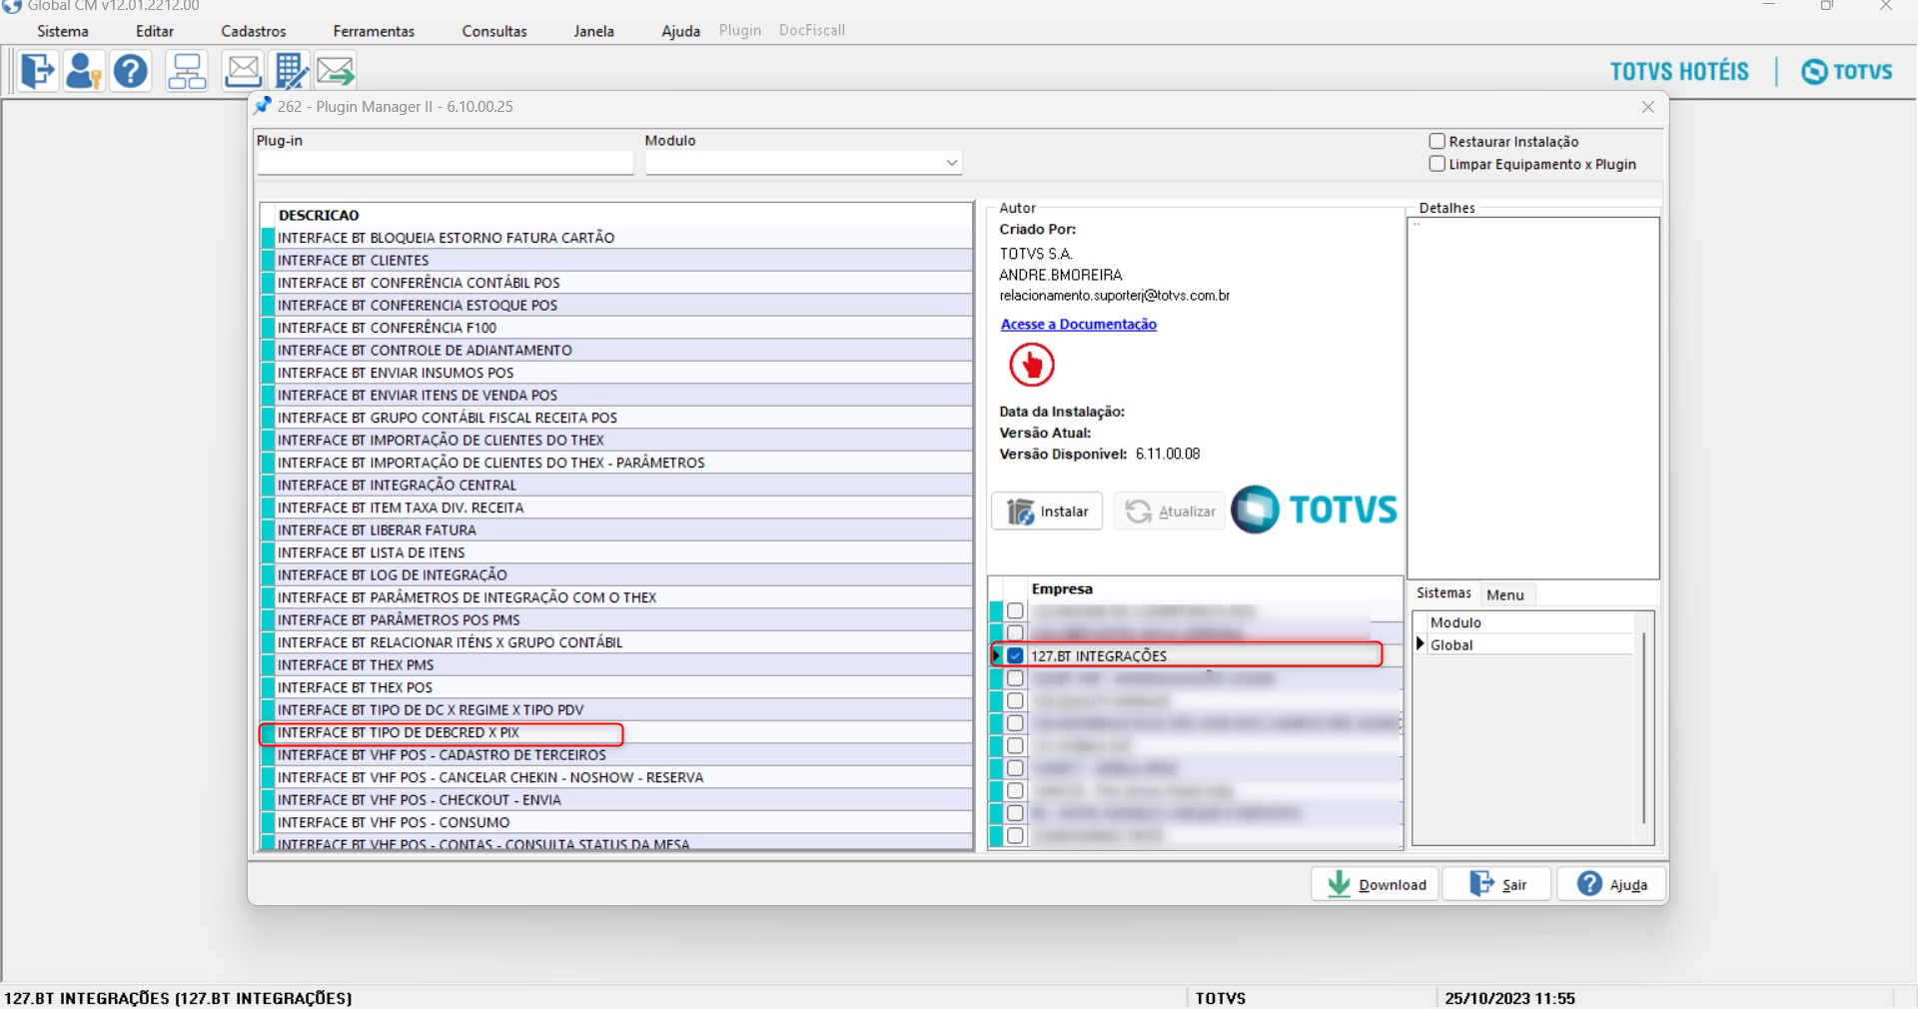Select INTERFACE BT VHF POS - CHECKOUT - ENVIA

pos(617,800)
